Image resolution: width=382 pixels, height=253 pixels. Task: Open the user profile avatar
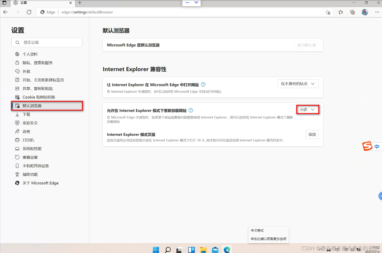tap(365, 12)
